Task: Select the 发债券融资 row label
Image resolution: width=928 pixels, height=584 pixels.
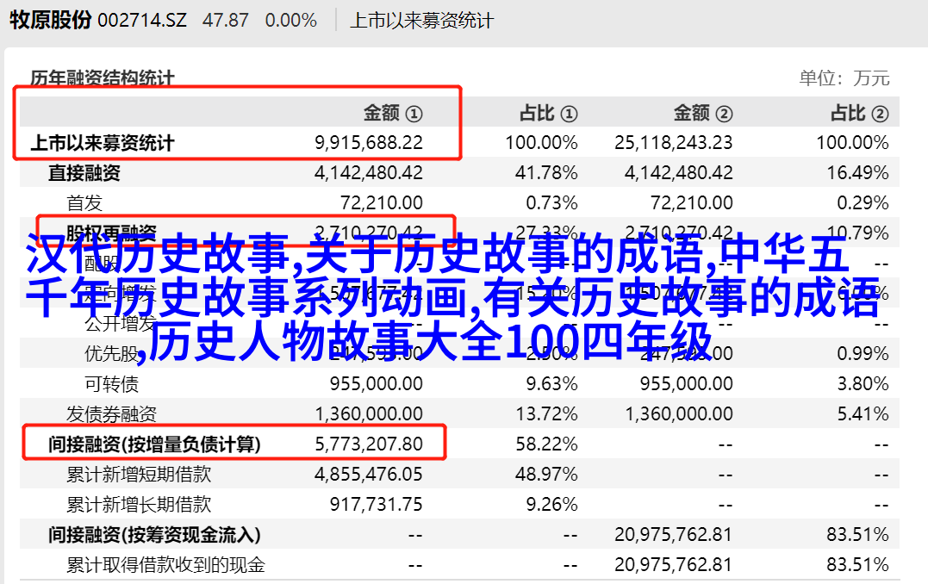Action: [x=111, y=414]
